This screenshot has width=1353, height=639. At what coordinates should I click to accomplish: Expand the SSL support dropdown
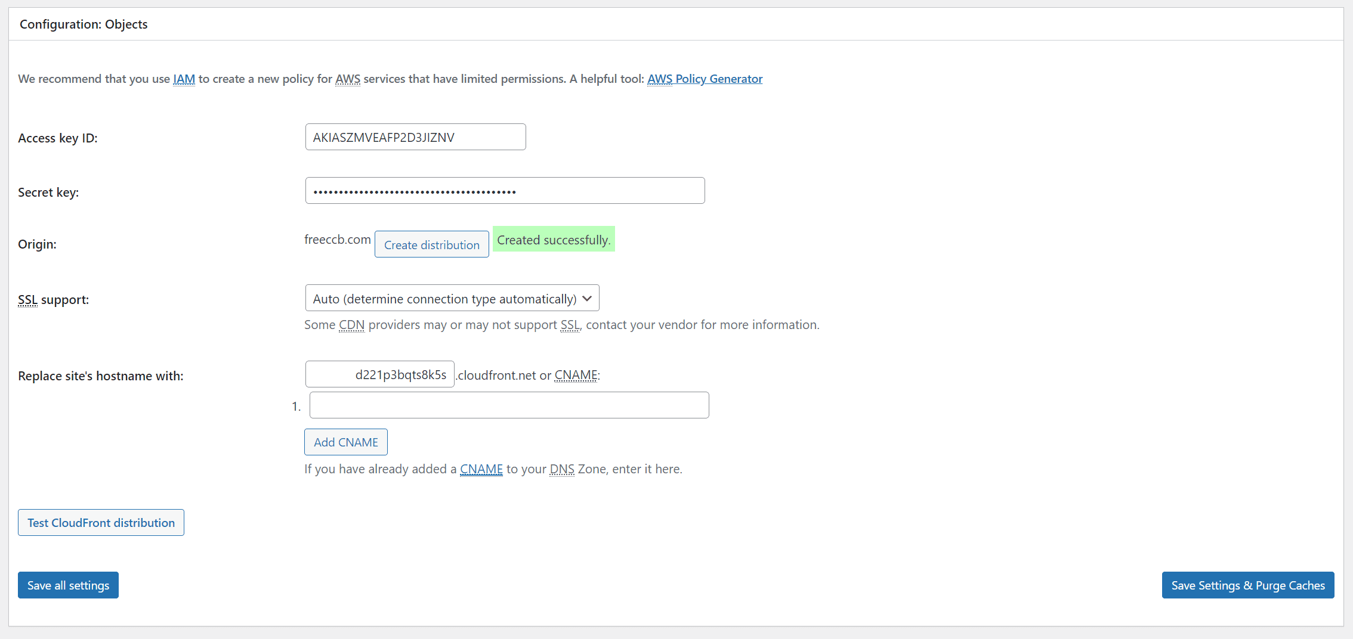[452, 298]
